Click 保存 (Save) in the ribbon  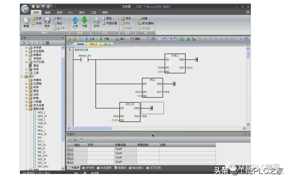pos(47,23)
